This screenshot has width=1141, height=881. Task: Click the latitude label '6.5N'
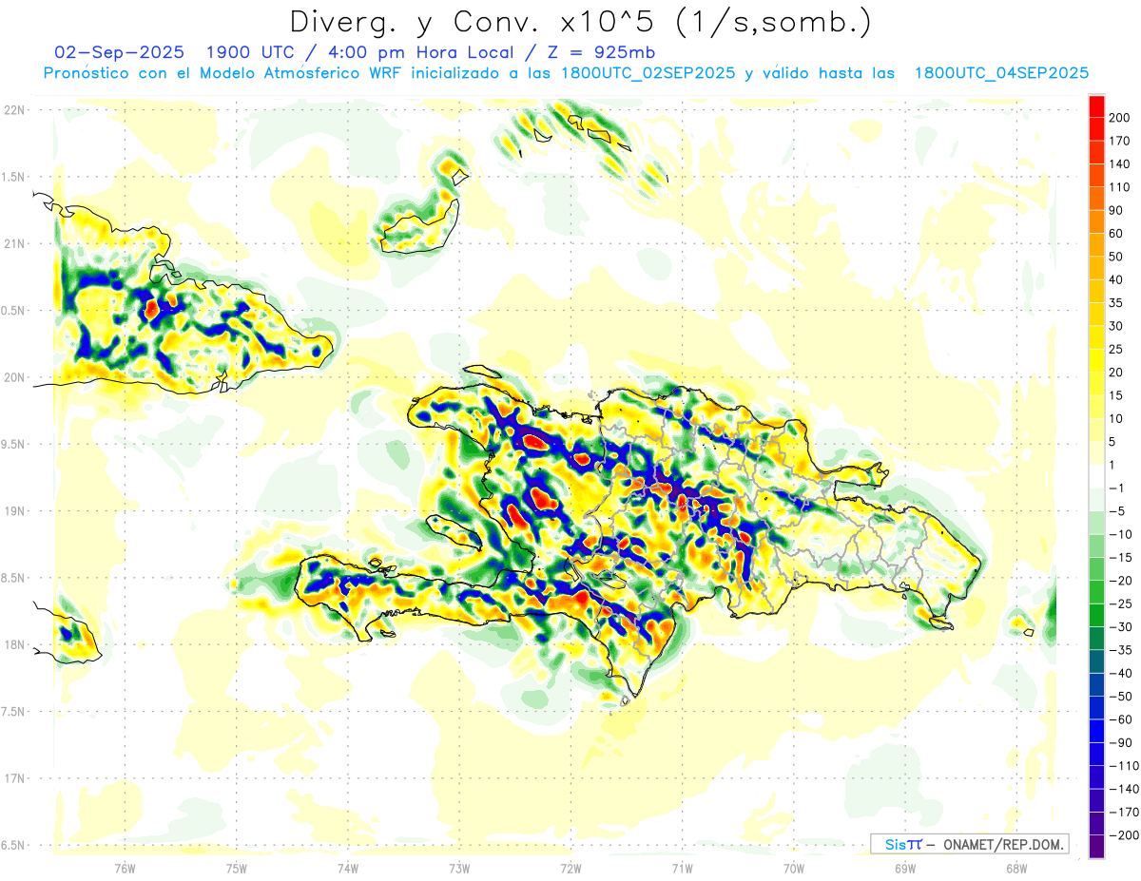(x=13, y=845)
